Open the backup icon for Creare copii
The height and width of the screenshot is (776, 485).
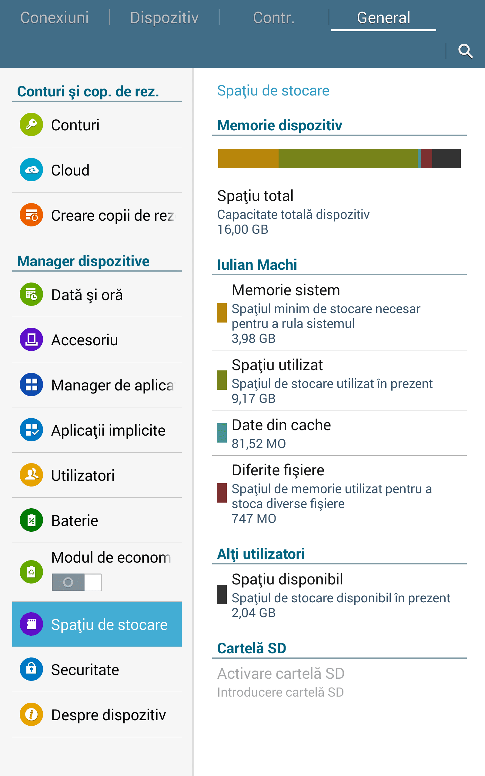point(32,215)
